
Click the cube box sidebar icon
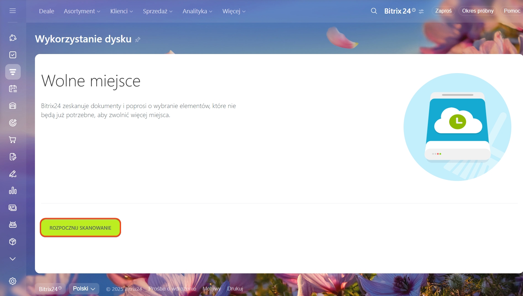coord(13,242)
